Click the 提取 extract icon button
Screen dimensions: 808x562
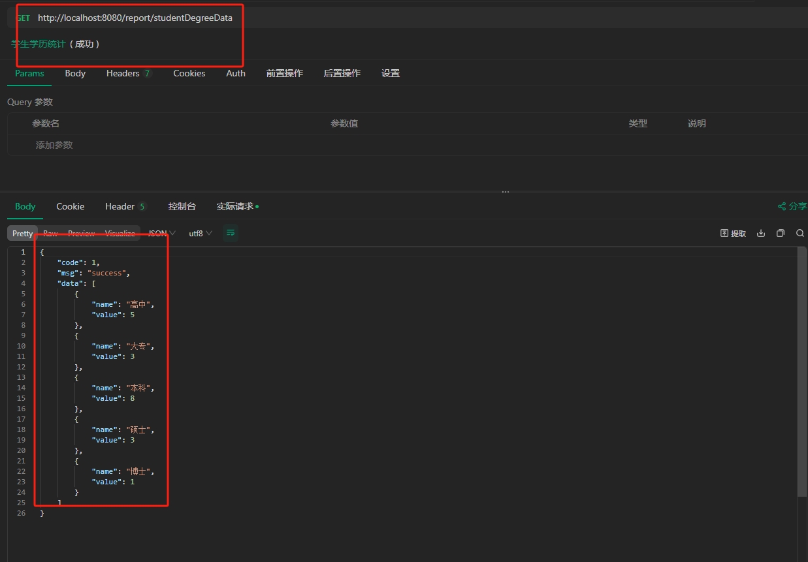(733, 233)
